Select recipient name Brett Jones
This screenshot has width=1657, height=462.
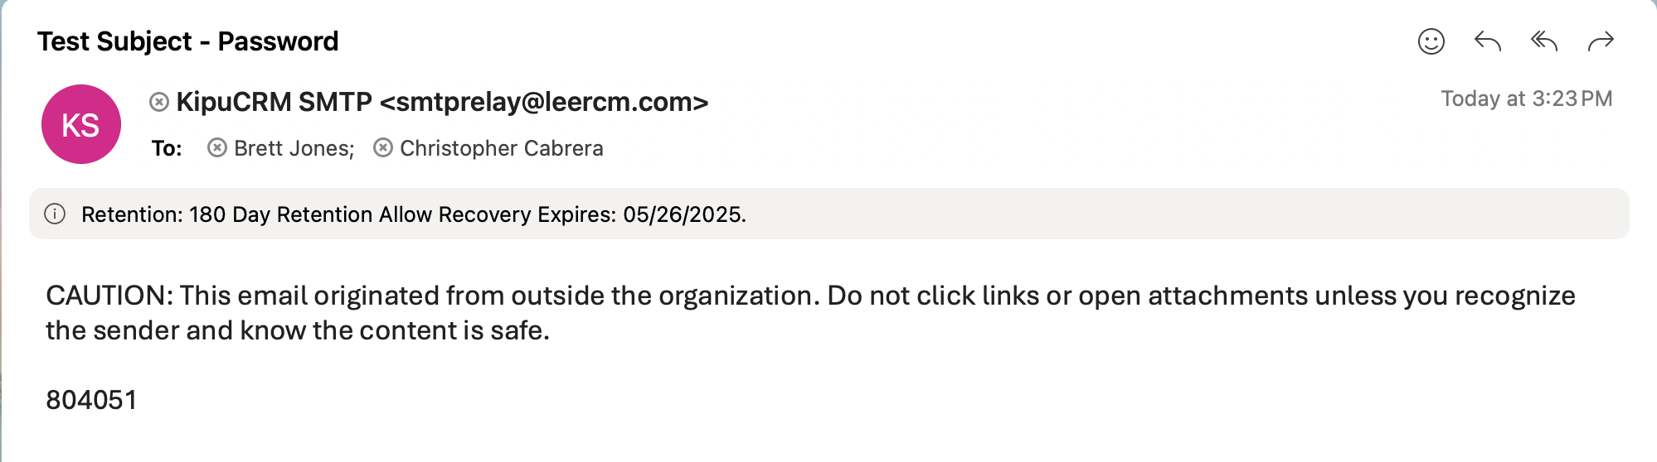(294, 148)
